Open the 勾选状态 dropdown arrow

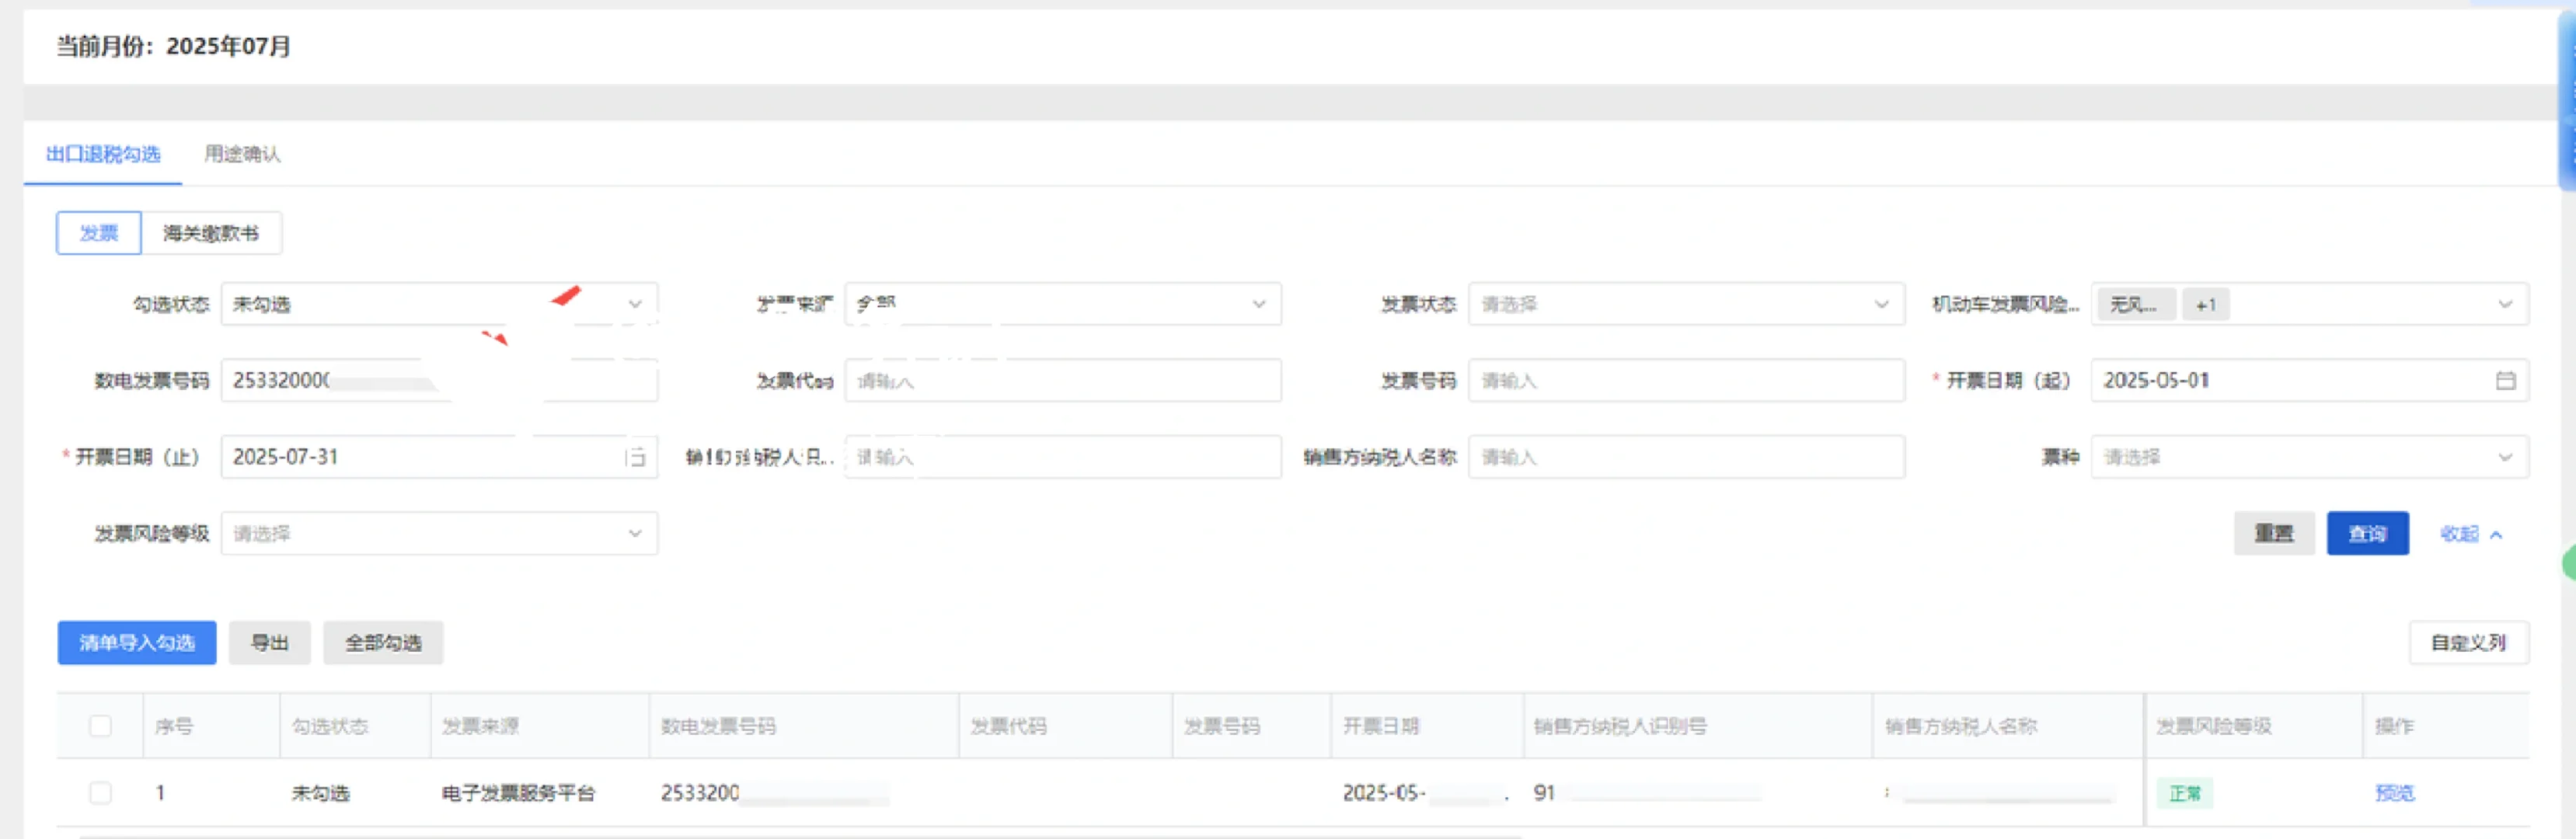634,304
